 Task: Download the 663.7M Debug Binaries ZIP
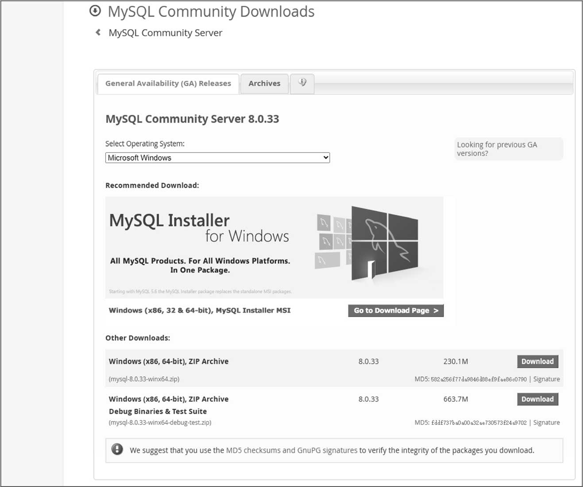[537, 399]
